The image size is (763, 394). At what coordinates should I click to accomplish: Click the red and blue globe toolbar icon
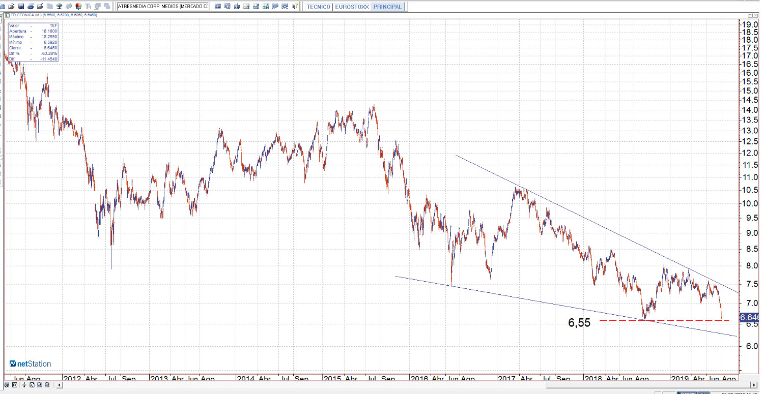tap(78, 7)
